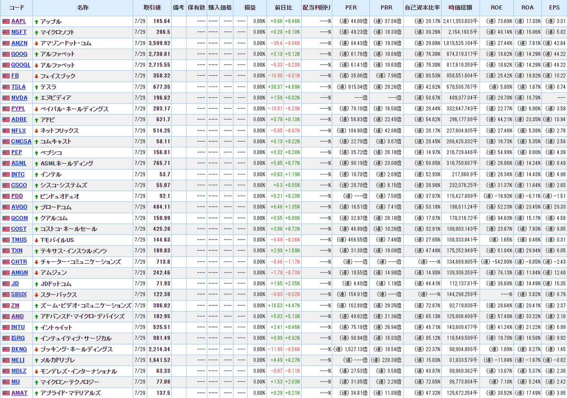Open the ASML ticker link
The height and width of the screenshot is (398, 568).
coord(19,163)
